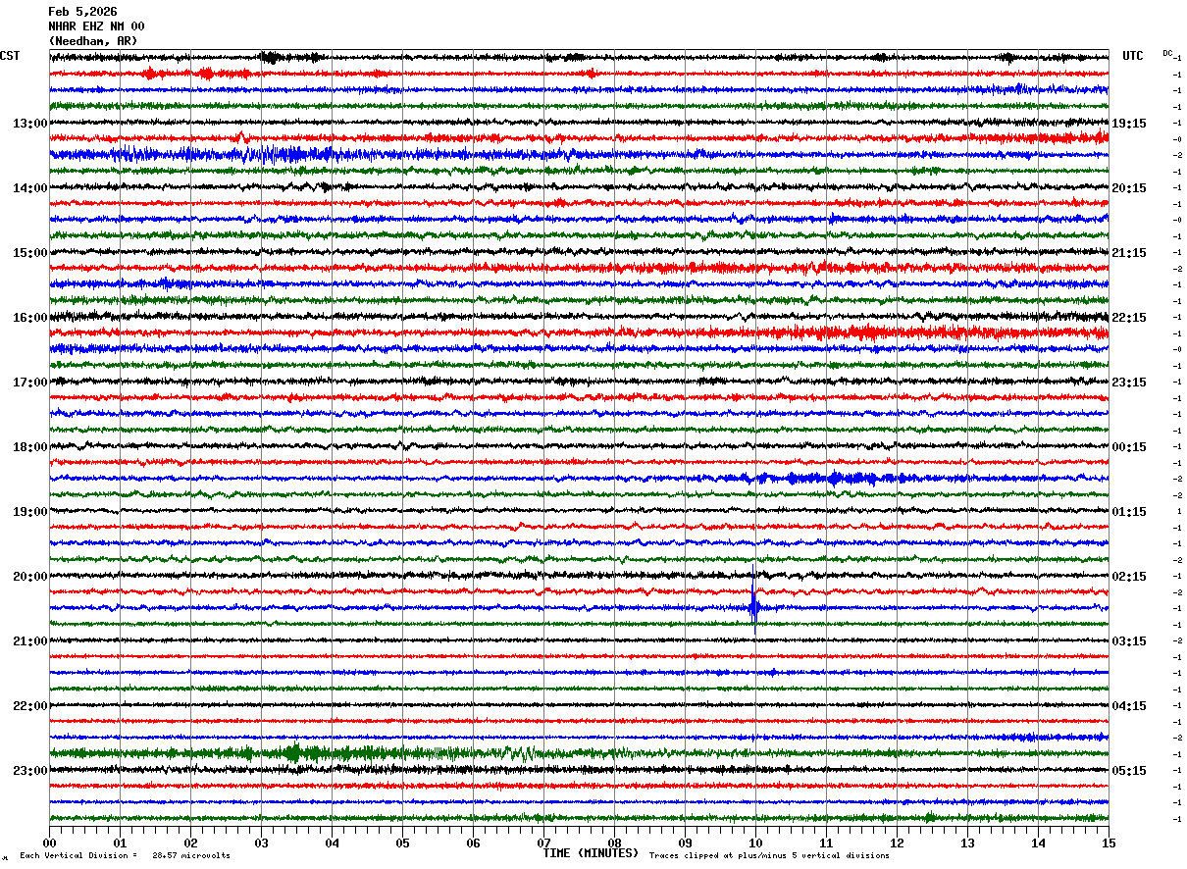Click the '10' minute tick label
1187x869 pixels.
click(x=755, y=843)
